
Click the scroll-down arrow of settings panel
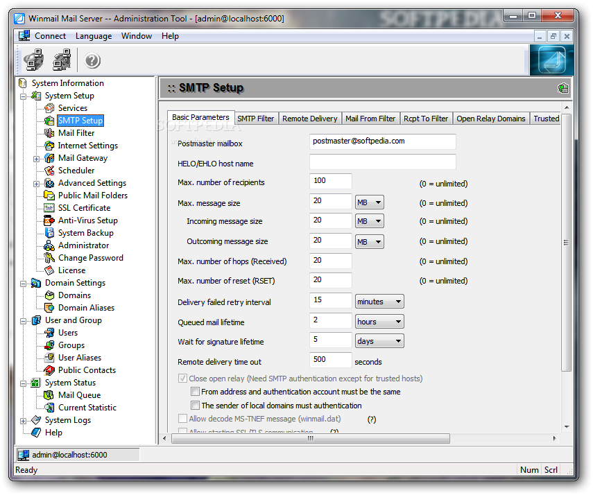click(567, 427)
